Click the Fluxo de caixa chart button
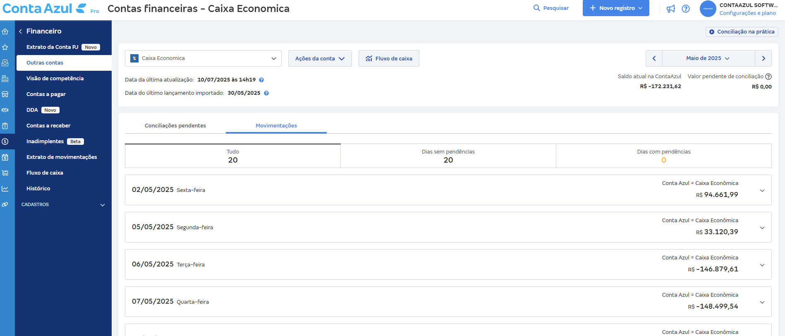The width and height of the screenshot is (785, 336). 389,58
